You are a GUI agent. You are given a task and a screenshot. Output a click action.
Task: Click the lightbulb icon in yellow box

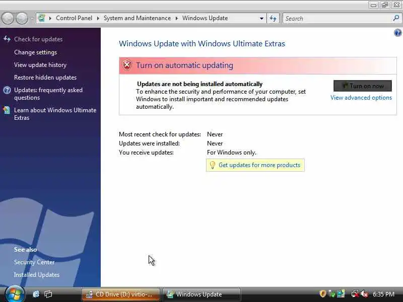tap(212, 165)
